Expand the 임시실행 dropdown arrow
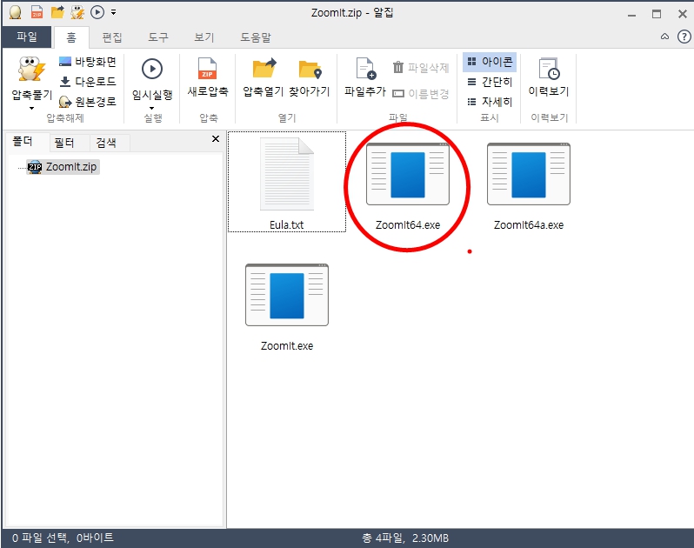 pos(152,109)
